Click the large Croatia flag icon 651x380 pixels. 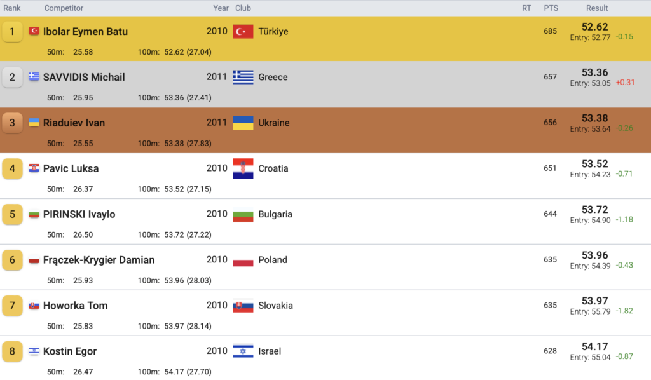243,168
